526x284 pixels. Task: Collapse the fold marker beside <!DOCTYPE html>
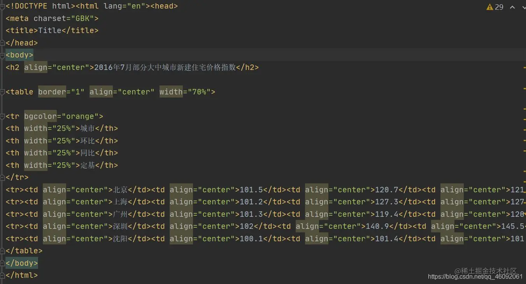tap(3, 6)
